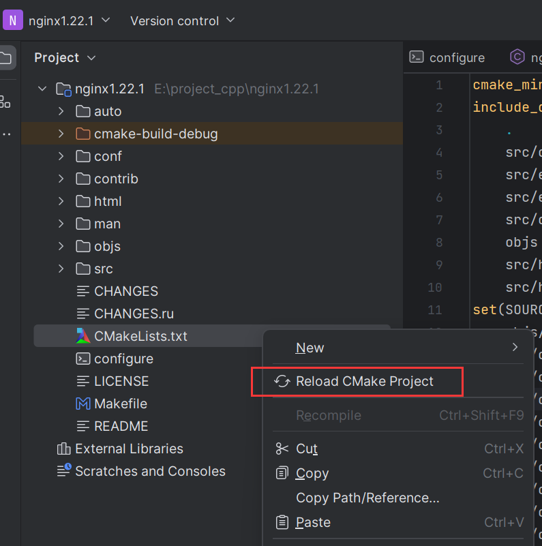Viewport: 542px width, 546px height.
Task: Click the External Libraries icon
Action: (x=63, y=449)
